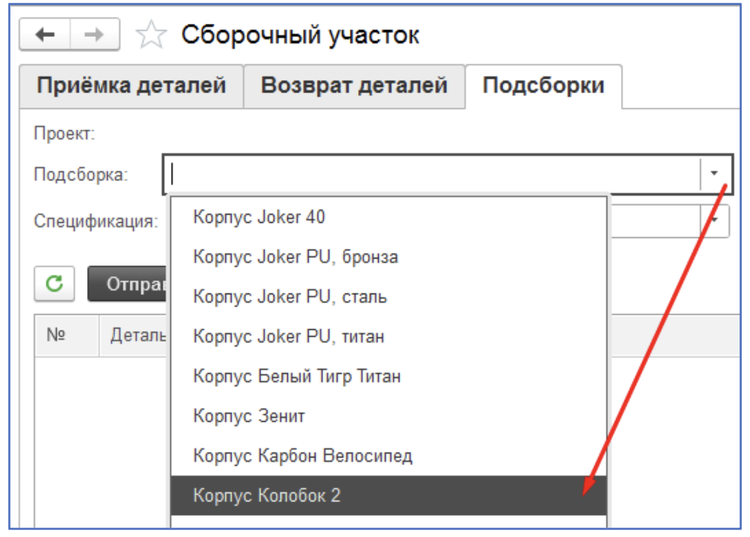
Task: Select the Подсборки tab
Action: click(x=543, y=85)
